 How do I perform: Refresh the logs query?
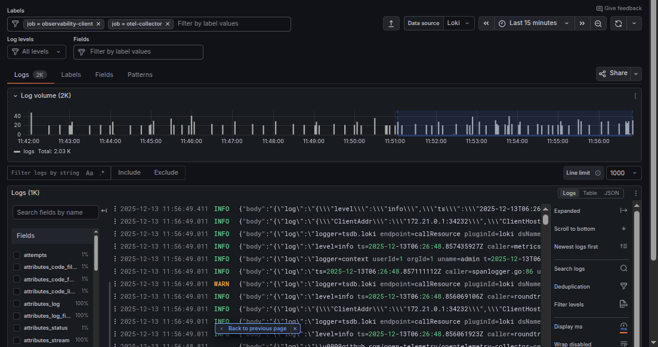point(619,23)
